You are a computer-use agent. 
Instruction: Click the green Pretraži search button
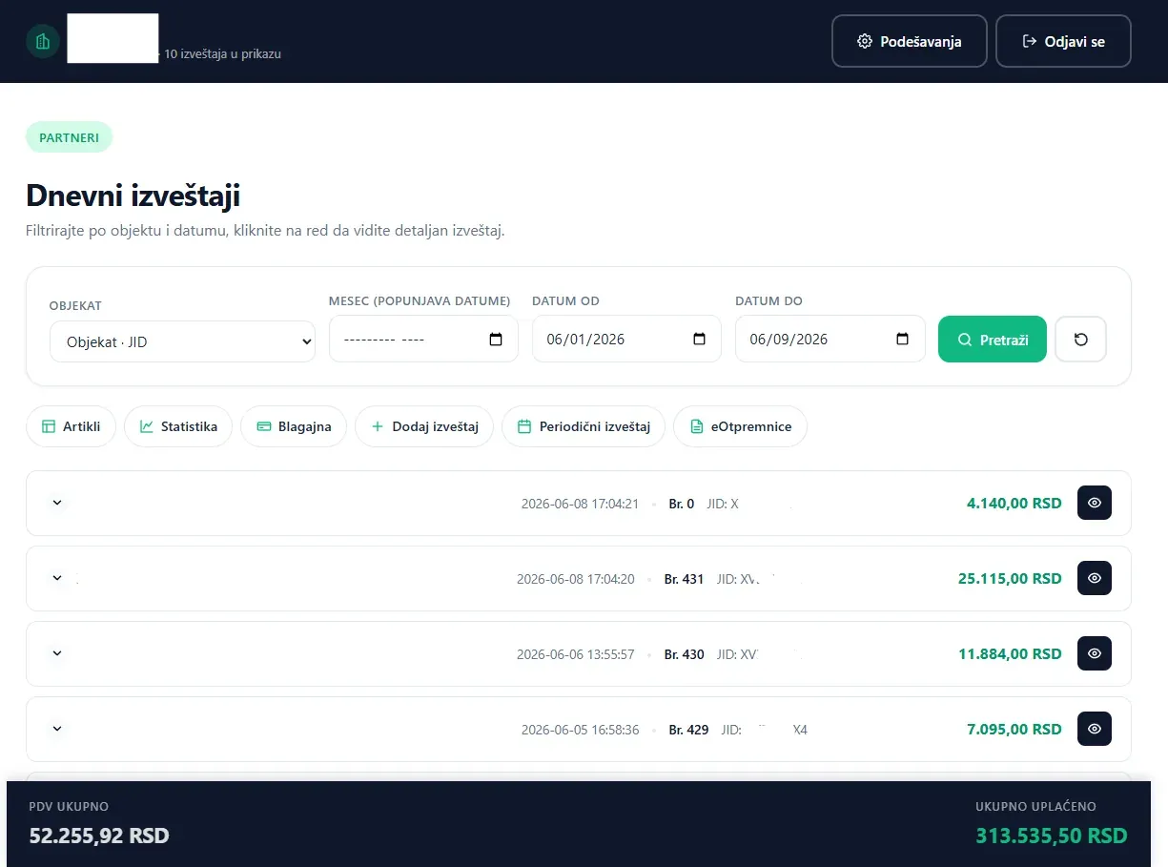point(993,340)
